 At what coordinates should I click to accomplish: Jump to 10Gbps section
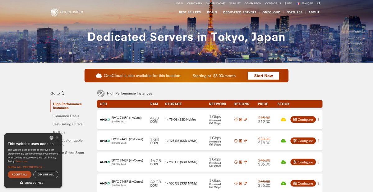coord(59,132)
